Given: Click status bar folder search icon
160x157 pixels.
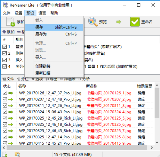Looking at the screenshot, I should (x=17, y=154).
